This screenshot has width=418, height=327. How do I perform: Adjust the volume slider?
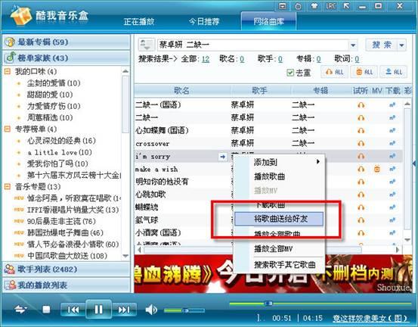pos(184,310)
